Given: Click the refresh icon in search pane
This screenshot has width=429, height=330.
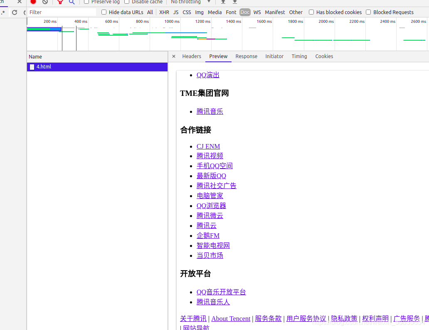Looking at the screenshot, I should click(15, 12).
